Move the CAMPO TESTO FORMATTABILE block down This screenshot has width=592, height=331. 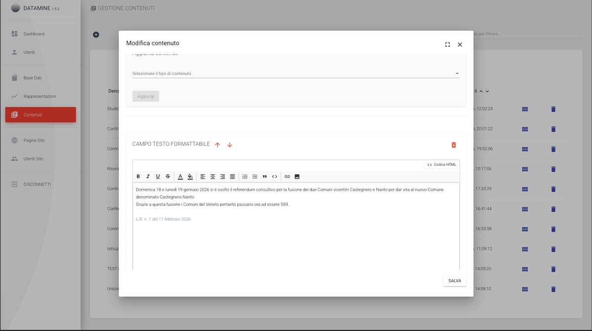pyautogui.click(x=229, y=145)
